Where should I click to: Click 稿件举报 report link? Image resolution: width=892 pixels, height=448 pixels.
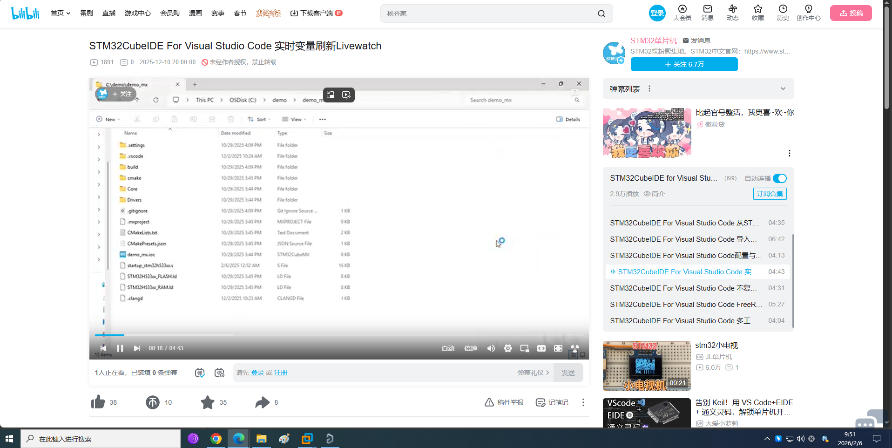click(x=504, y=402)
